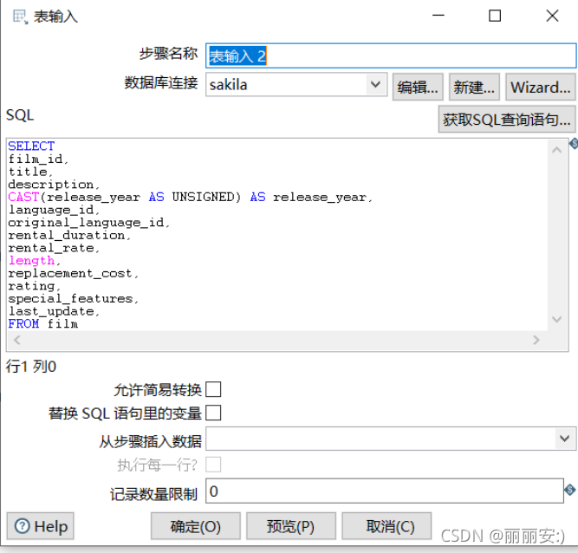Click the 新建... new connection button

[x=474, y=87]
